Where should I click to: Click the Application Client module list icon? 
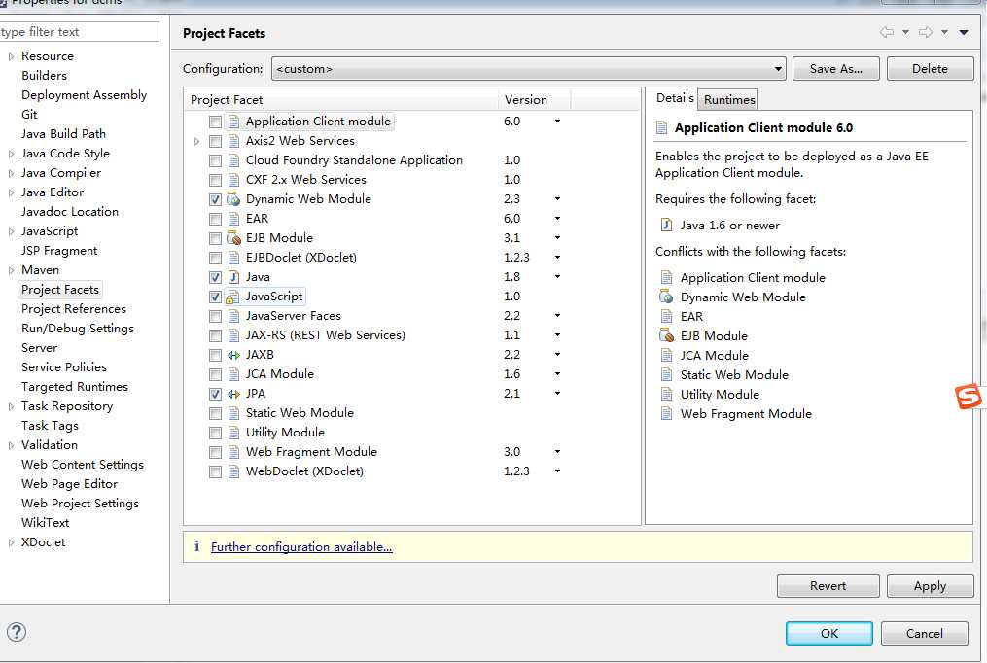point(233,122)
